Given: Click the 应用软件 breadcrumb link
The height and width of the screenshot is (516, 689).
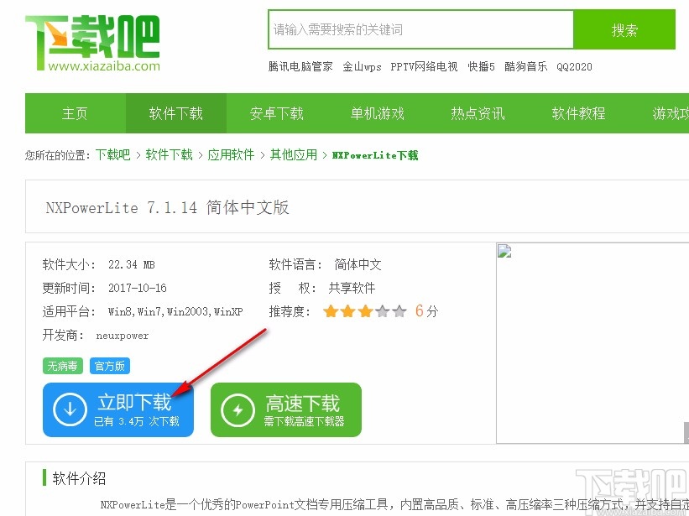Looking at the screenshot, I should (x=231, y=154).
